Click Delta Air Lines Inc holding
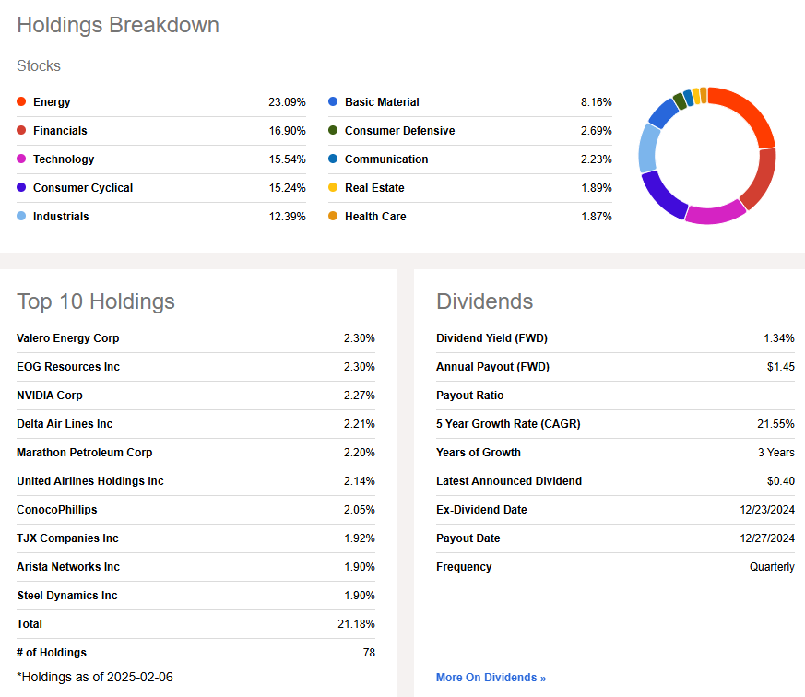This screenshot has width=805, height=697. point(65,424)
